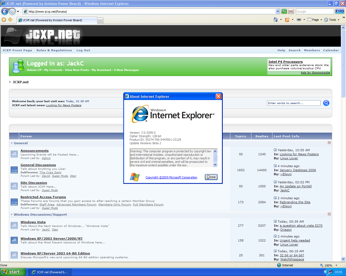Image resolution: width=346 pixels, height=276 pixels.
Task: Open the Windows Vista forum
Action: [x=33, y=222]
